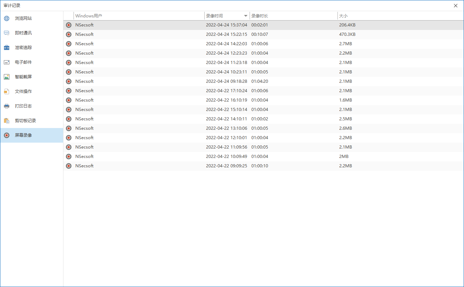464x287 pixels.
Task: Toggle sort arrow in 录像时间 header
Action: tap(246, 16)
